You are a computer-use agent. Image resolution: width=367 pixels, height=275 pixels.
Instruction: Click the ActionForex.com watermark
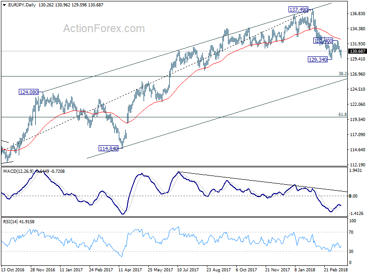(104, 28)
